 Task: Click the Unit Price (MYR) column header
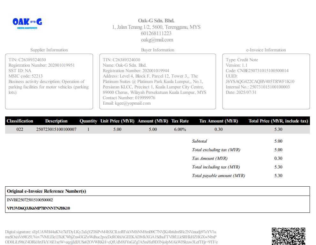click(117, 121)
